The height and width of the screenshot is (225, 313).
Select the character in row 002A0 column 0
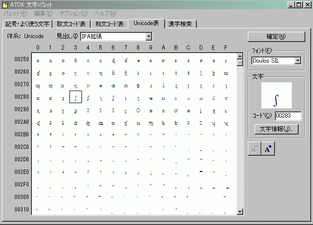pyautogui.click(x=38, y=123)
